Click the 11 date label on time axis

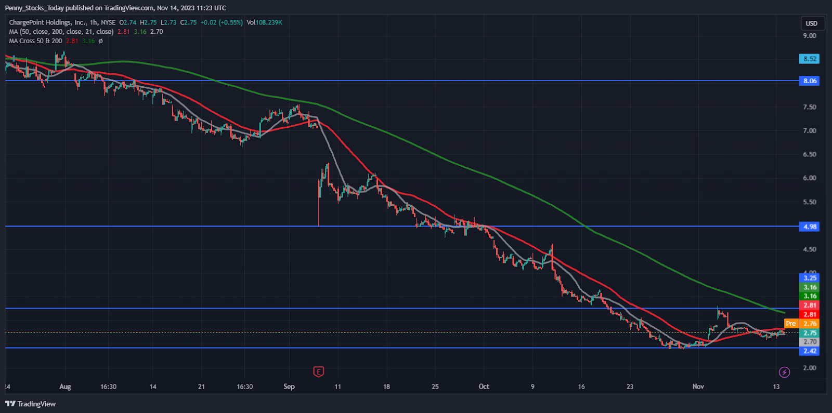338,387
